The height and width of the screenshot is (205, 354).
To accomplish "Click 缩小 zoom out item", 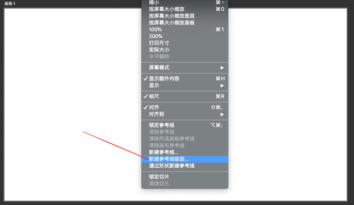I will 185,3.
